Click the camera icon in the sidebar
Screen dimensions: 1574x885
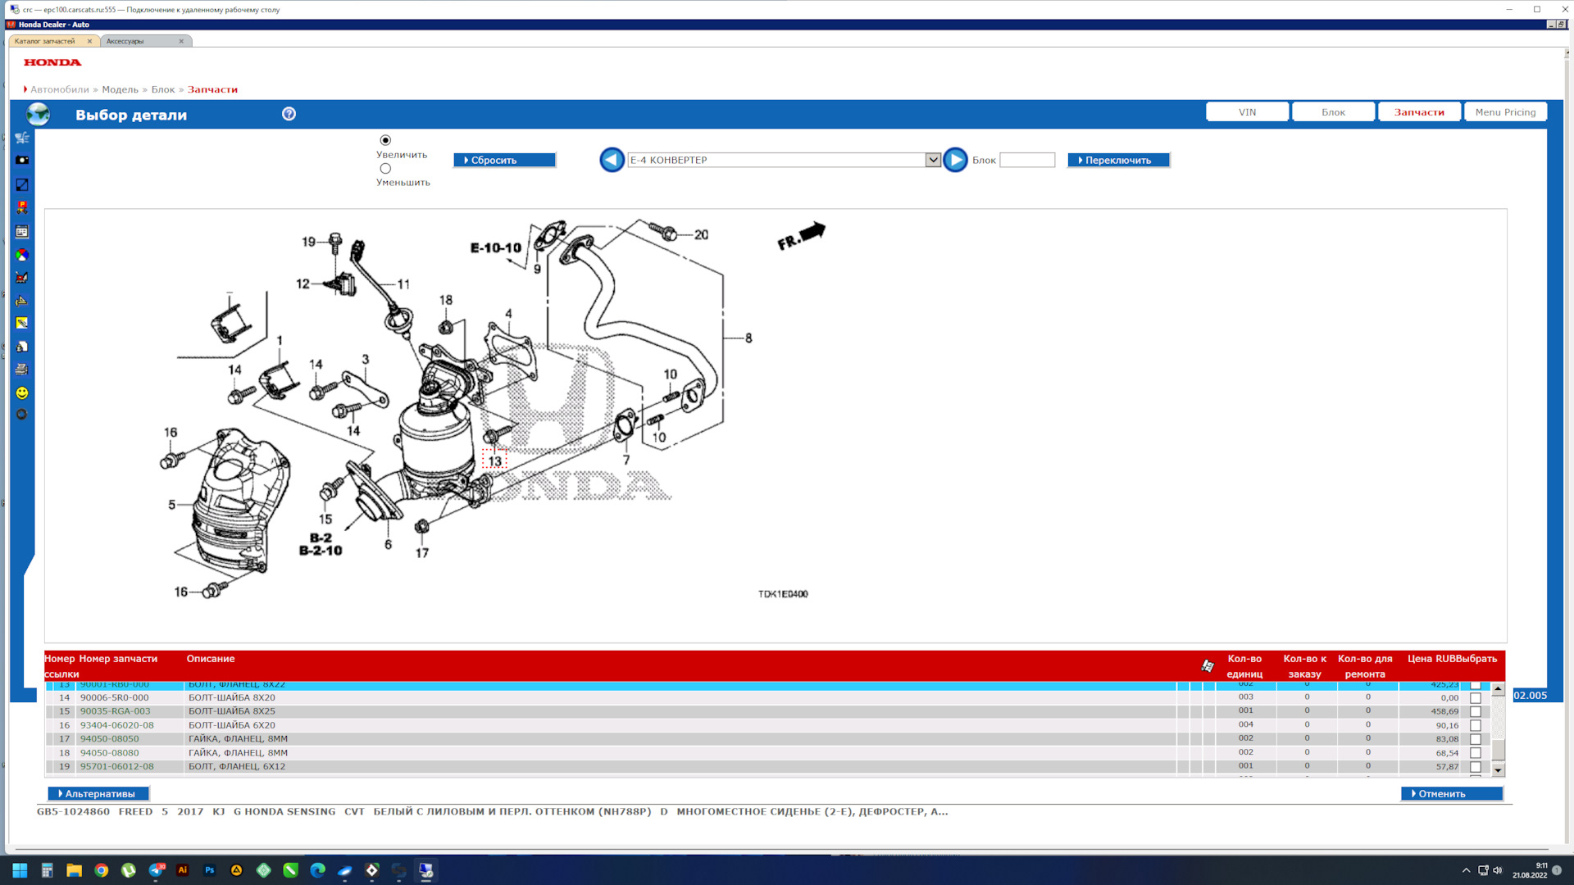coord(22,161)
